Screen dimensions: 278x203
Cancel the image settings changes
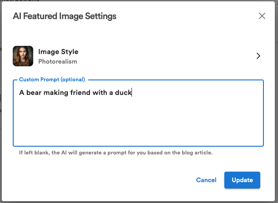point(206,180)
